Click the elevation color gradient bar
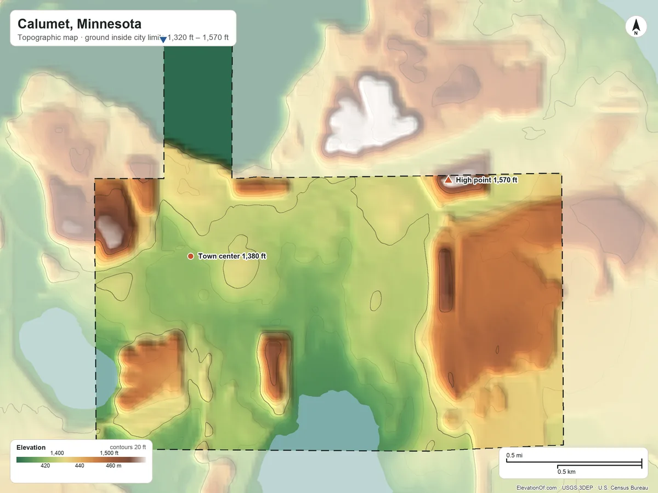658x493 pixels. pos(81,460)
